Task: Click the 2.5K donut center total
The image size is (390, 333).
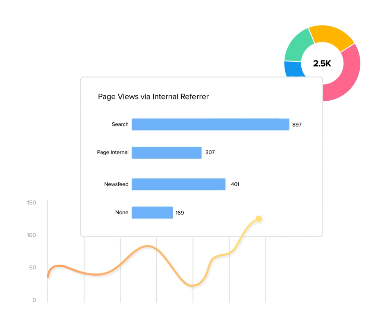Action: 322,64
